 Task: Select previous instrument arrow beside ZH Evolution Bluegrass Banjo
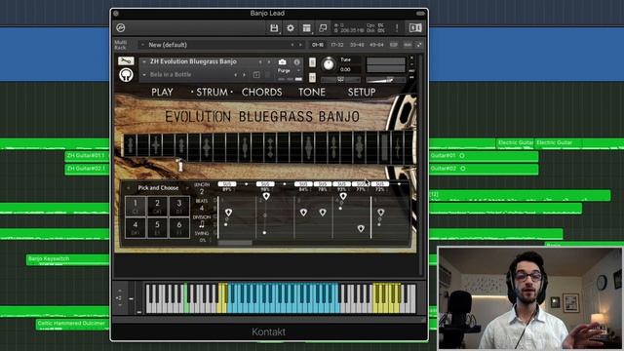click(x=260, y=62)
